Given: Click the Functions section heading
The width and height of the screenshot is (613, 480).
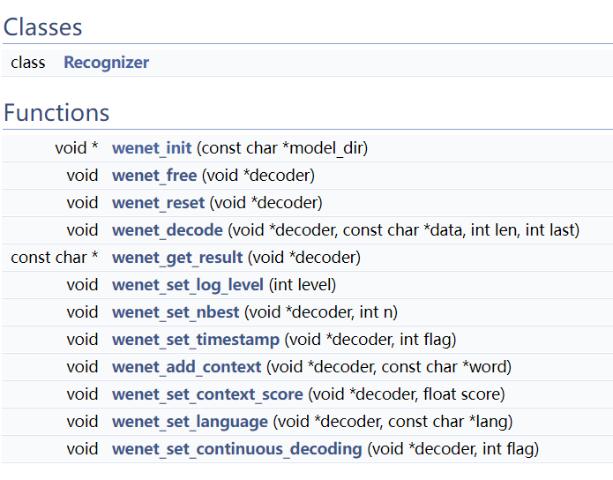Looking at the screenshot, I should [56, 113].
